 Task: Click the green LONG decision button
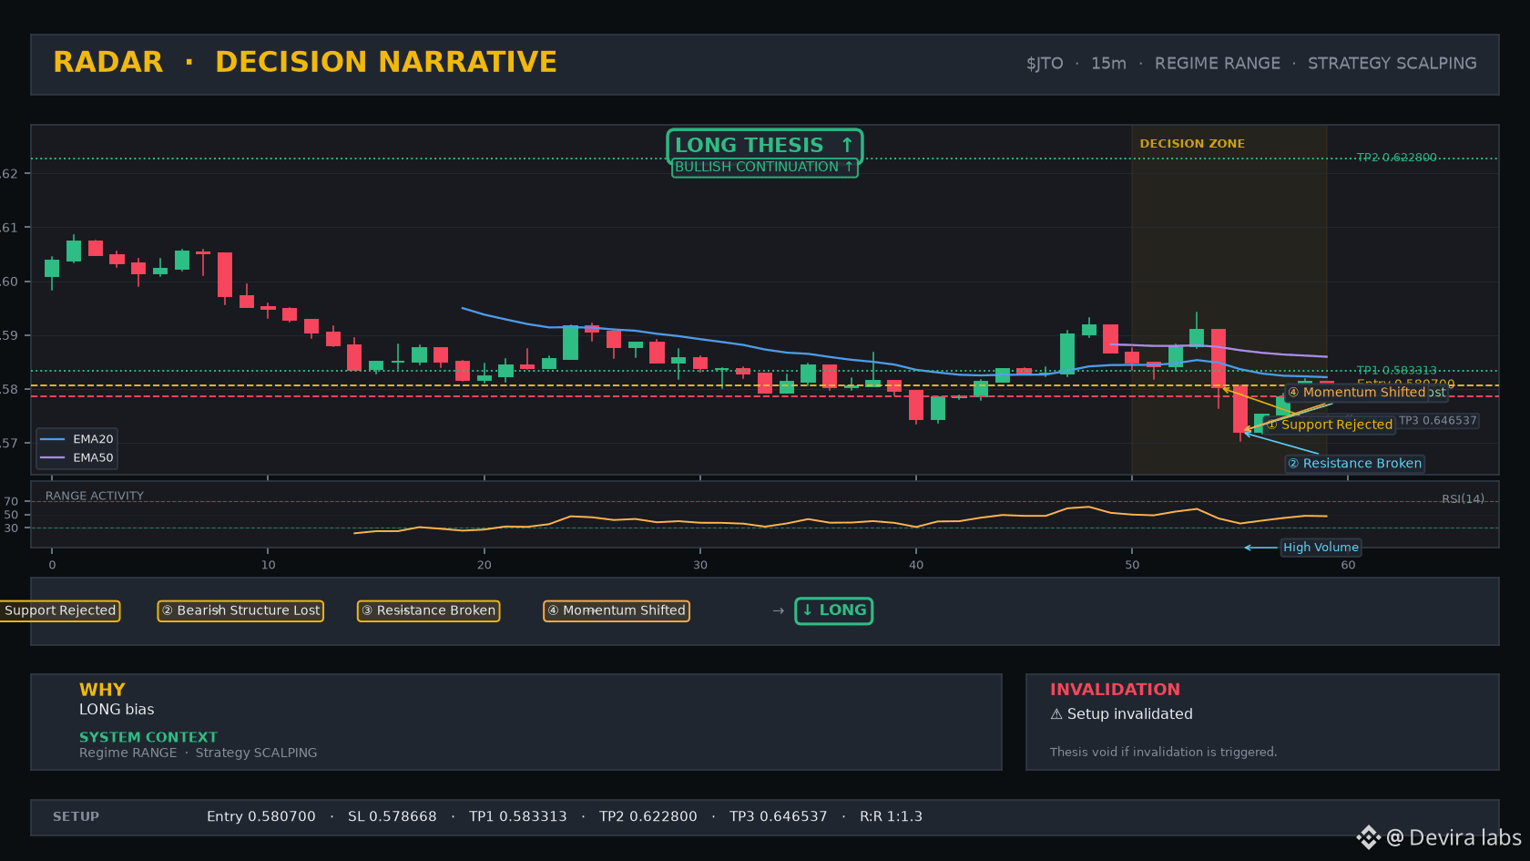pos(834,610)
